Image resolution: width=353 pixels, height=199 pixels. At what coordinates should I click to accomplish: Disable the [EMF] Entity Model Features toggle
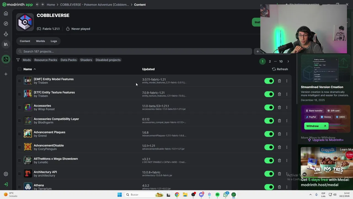click(x=269, y=81)
